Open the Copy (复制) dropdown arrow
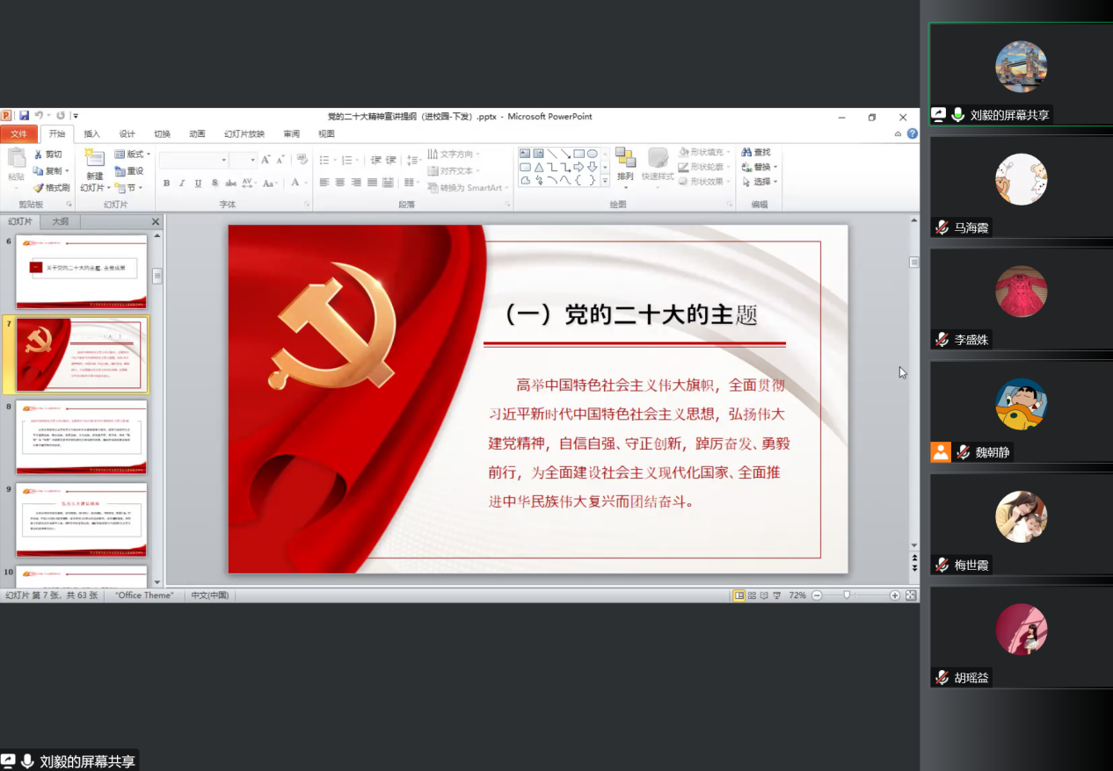1113x771 pixels. click(x=67, y=171)
